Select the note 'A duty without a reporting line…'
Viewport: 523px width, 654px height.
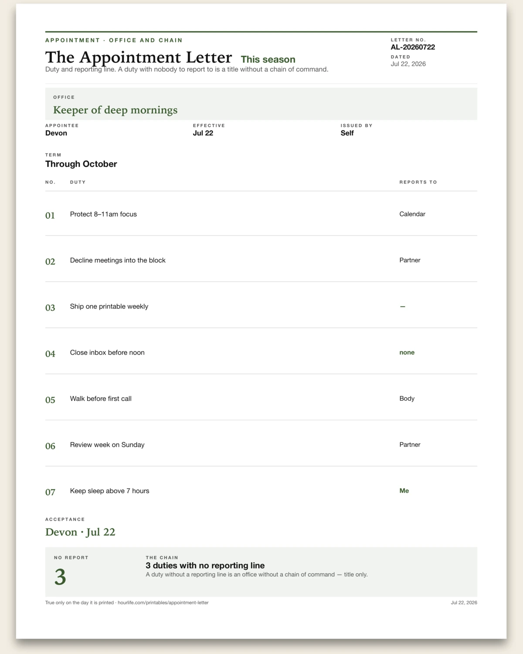257,575
